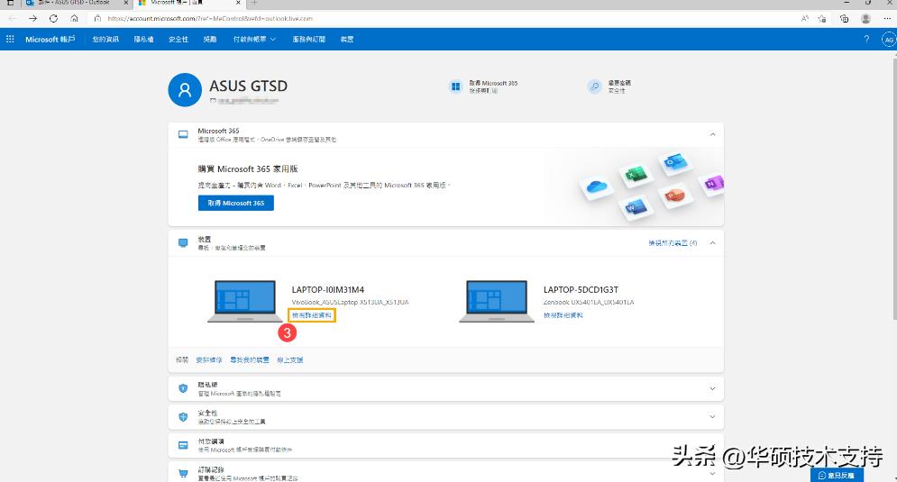Open the browser profile avatar icon
Image resolution: width=897 pixels, height=482 pixels.
[865, 18]
